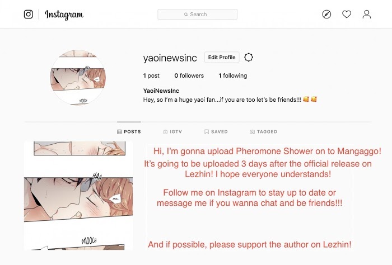Open the profile person icon
Viewport: 392px width, 265px height.
(367, 14)
